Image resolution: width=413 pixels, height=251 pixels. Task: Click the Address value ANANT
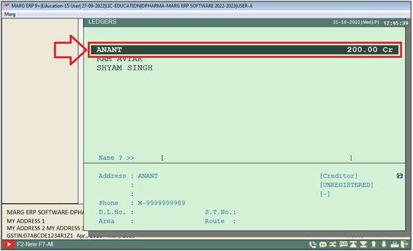[148, 176]
